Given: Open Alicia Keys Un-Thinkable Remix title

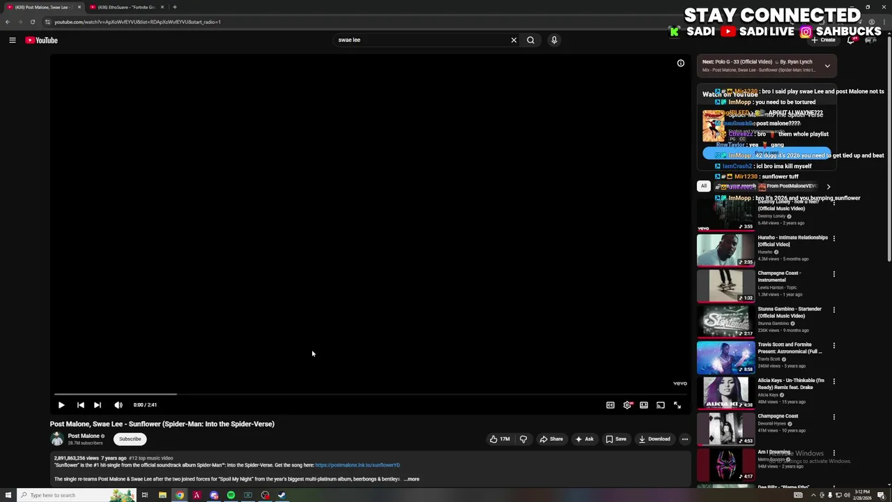Looking at the screenshot, I should click(x=791, y=383).
